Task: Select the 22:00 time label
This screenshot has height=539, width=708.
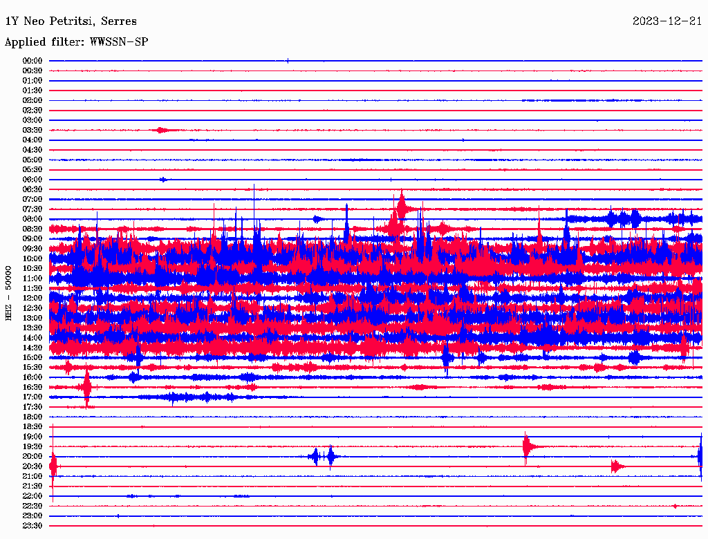Action: point(32,496)
